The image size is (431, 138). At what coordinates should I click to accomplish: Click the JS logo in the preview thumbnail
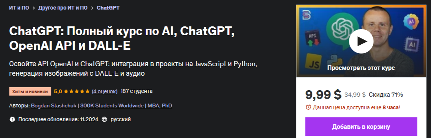point(314,61)
